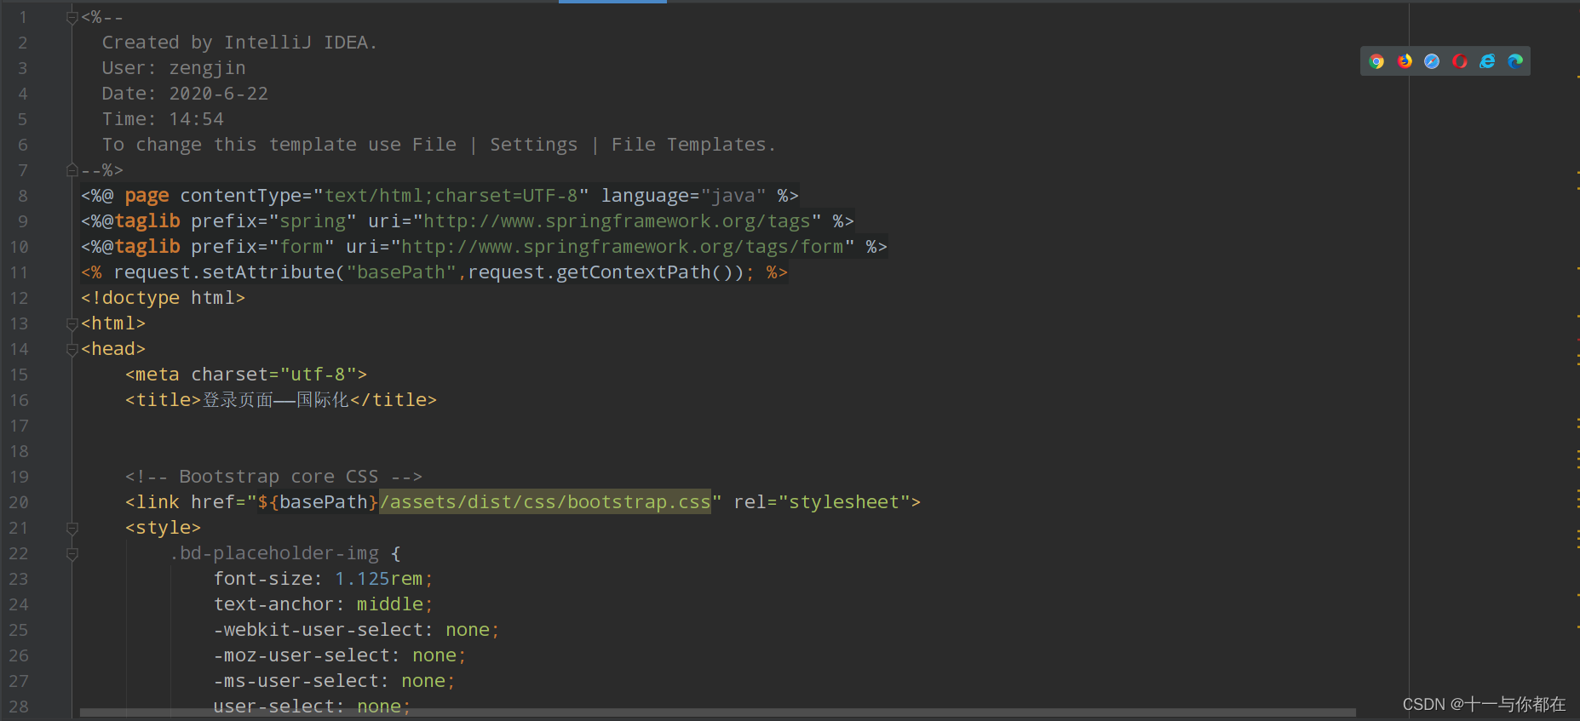Screen dimensions: 1580x721
Task: Click rel="stylesheet" attribute
Action: (x=821, y=502)
